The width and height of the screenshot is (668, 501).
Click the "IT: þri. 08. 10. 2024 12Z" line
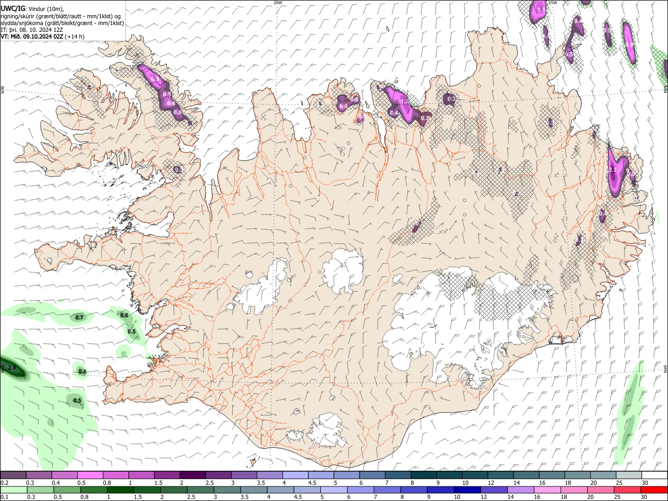[x=32, y=30]
